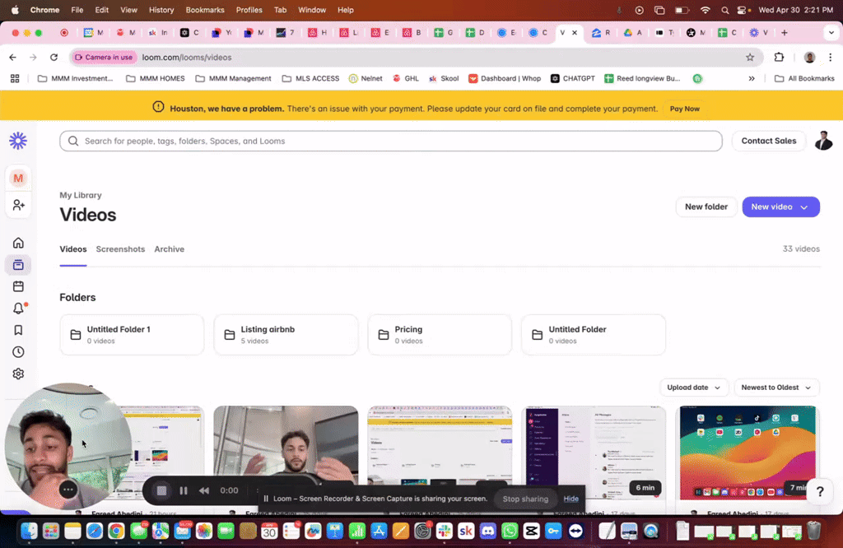843x548 pixels.
Task: Bookmark this page with the star icon
Action: click(x=750, y=57)
